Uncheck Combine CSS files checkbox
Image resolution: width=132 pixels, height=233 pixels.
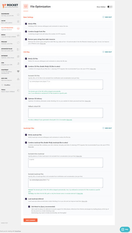tap(26, 66)
